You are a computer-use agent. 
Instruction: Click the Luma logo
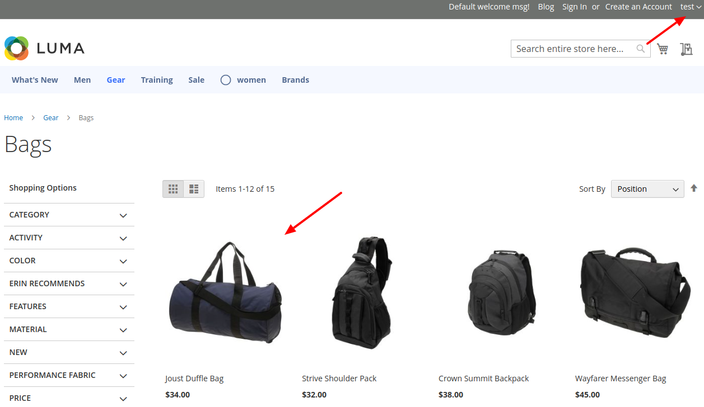coord(44,49)
